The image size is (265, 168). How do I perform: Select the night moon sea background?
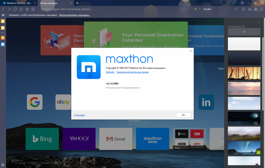244,118
